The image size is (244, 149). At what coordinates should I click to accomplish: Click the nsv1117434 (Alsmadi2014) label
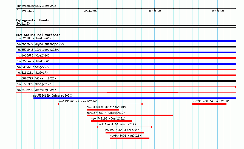(116, 124)
